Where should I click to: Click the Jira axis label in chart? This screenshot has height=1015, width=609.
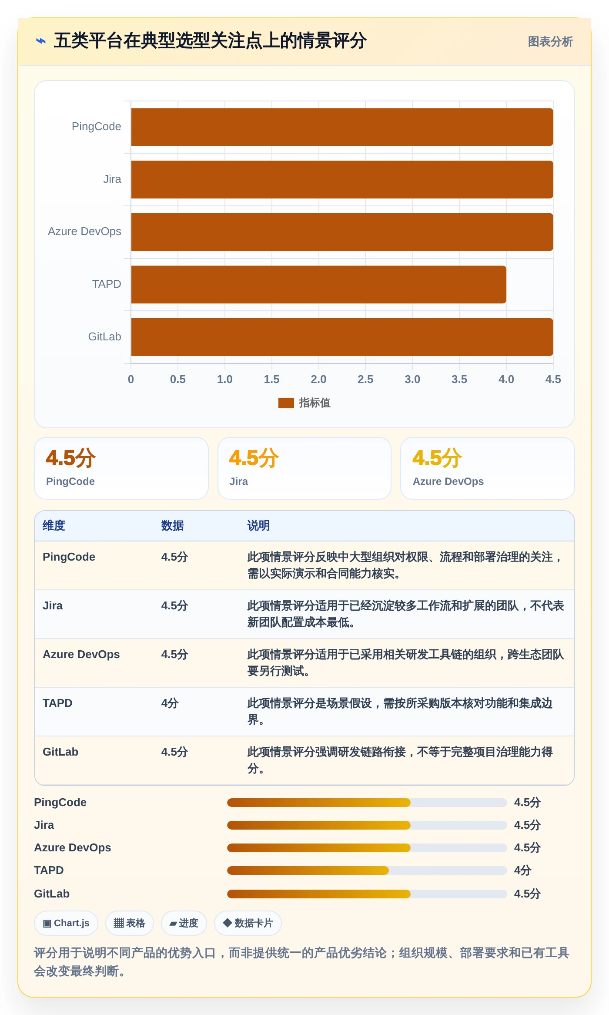click(x=112, y=179)
